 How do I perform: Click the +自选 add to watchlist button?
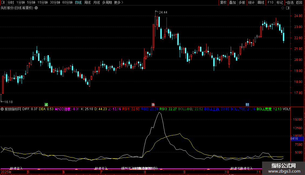point(289,3)
